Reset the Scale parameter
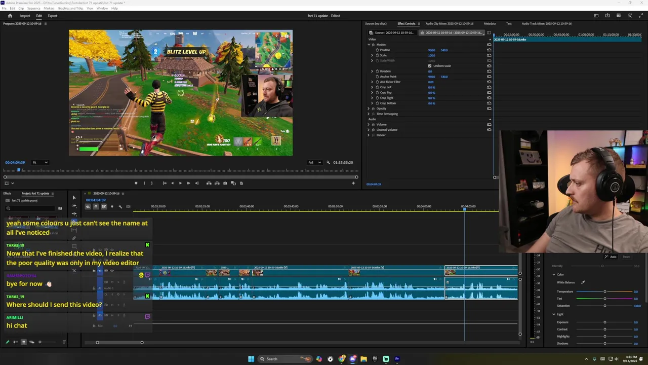 (489, 55)
